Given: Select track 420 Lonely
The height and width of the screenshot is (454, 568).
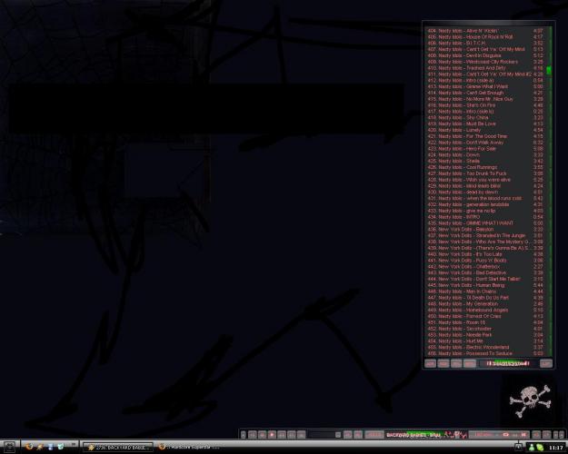Looking at the screenshot, I should click(484, 130).
